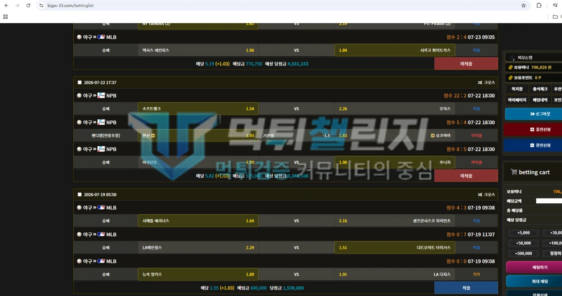Add +5,000 to the bet amount
Image resolution: width=562 pixels, height=296 pixels.
(523, 233)
